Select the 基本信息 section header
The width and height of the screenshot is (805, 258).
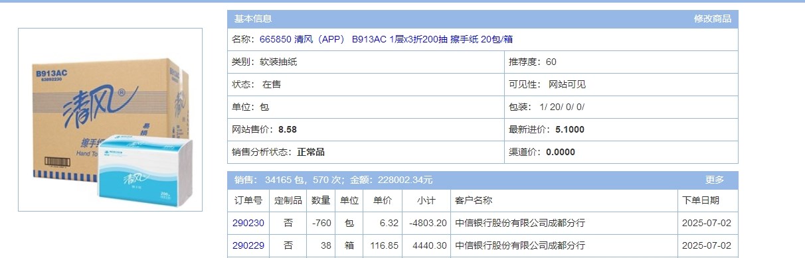(253, 19)
